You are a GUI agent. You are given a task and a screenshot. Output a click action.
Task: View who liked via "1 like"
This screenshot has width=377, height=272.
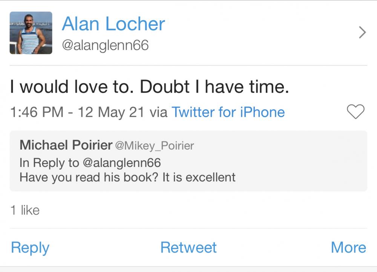(25, 210)
